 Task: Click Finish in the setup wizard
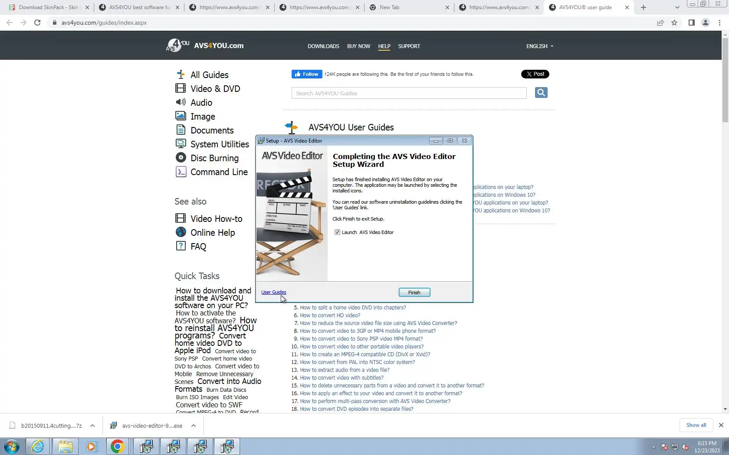[x=414, y=292]
